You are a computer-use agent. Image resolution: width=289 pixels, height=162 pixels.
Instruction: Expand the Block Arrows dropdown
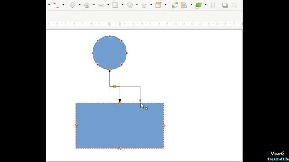108,5
